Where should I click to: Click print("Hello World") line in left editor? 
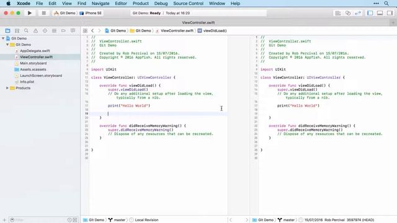pyautogui.click(x=129, y=106)
